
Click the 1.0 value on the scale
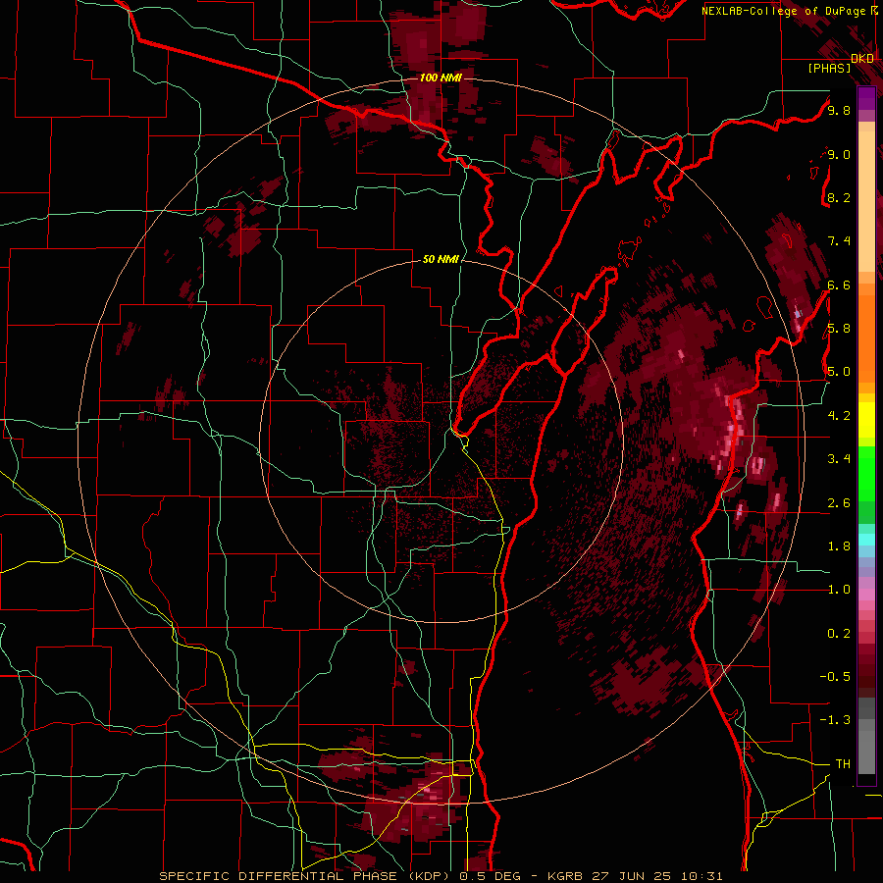(839, 590)
